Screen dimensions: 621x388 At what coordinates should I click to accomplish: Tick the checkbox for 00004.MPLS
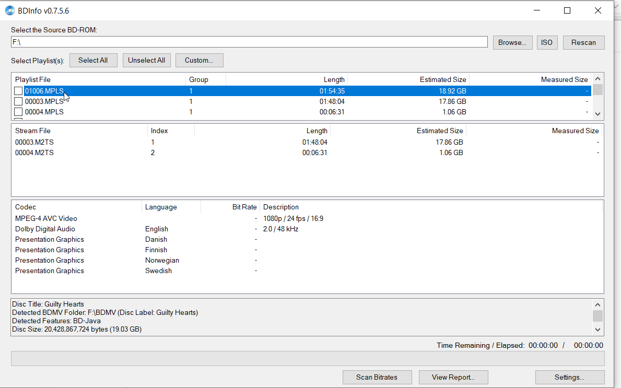point(18,112)
